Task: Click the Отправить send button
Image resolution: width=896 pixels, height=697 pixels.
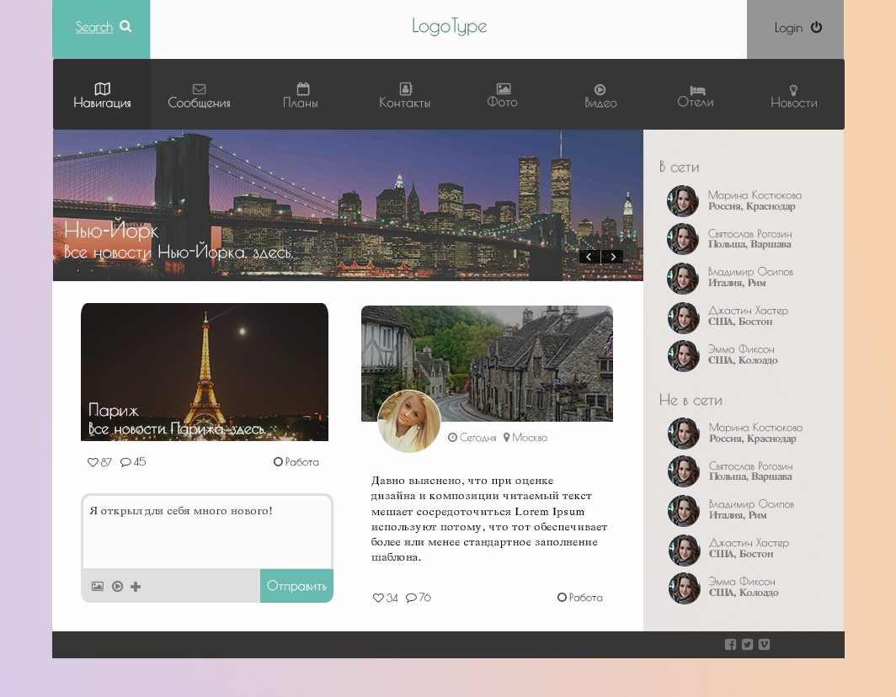Action: 296,586
